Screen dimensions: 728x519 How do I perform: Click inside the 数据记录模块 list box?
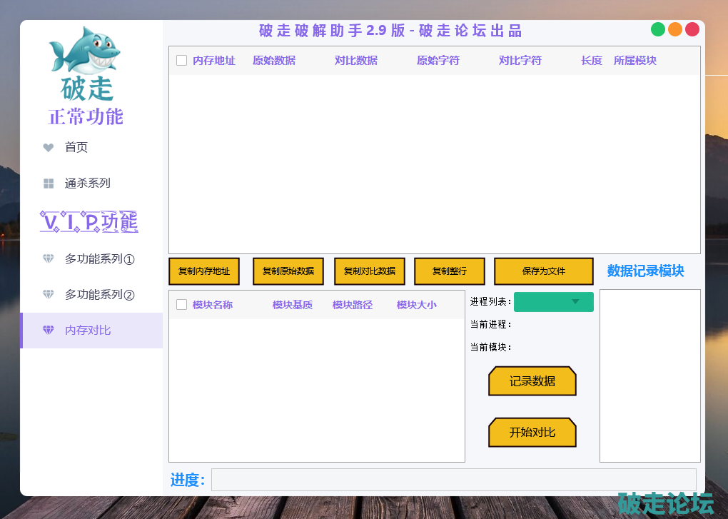pyautogui.click(x=649, y=376)
